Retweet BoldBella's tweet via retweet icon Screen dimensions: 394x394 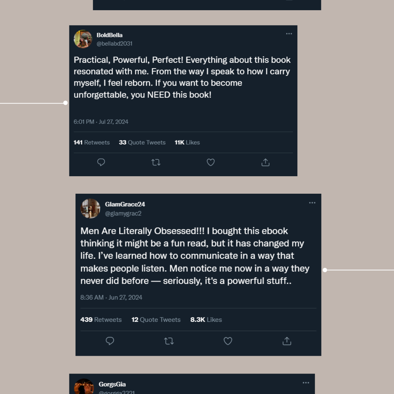(156, 162)
